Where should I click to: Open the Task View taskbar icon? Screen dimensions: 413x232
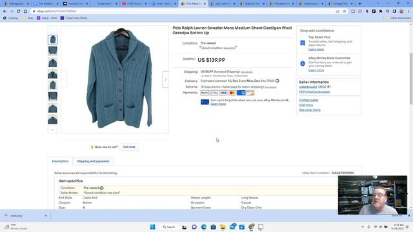click(x=185, y=227)
